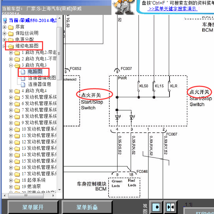Expand the 2 启动 充电1 node
214x214 pixels.
coord(11,59)
